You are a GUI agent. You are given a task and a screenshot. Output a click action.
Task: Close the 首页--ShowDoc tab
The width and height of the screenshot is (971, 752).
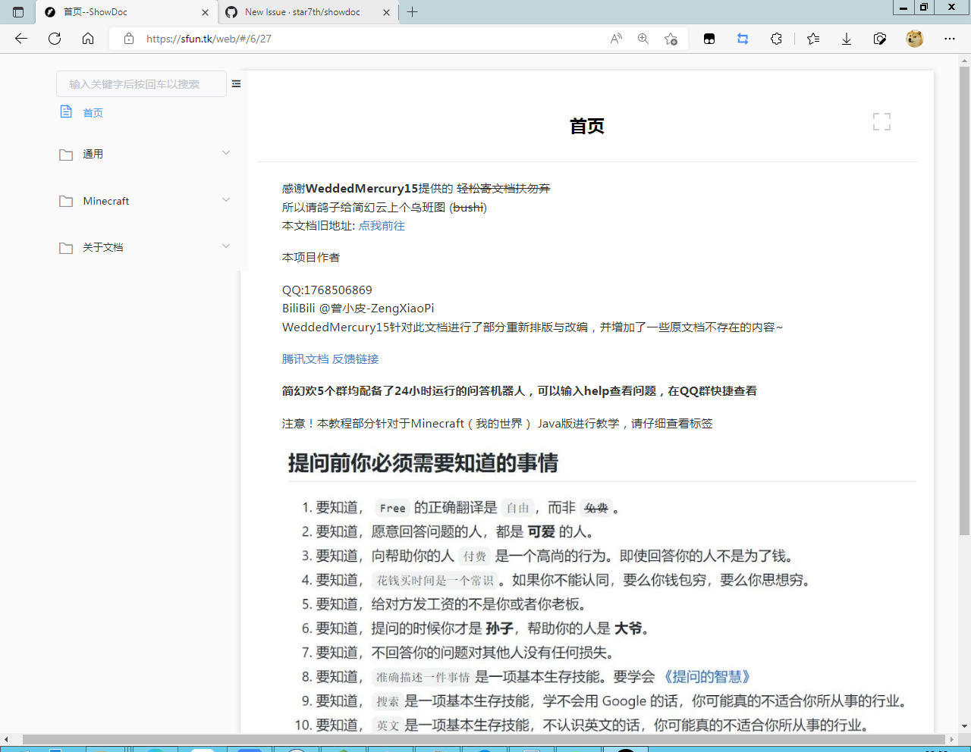pyautogui.click(x=205, y=12)
